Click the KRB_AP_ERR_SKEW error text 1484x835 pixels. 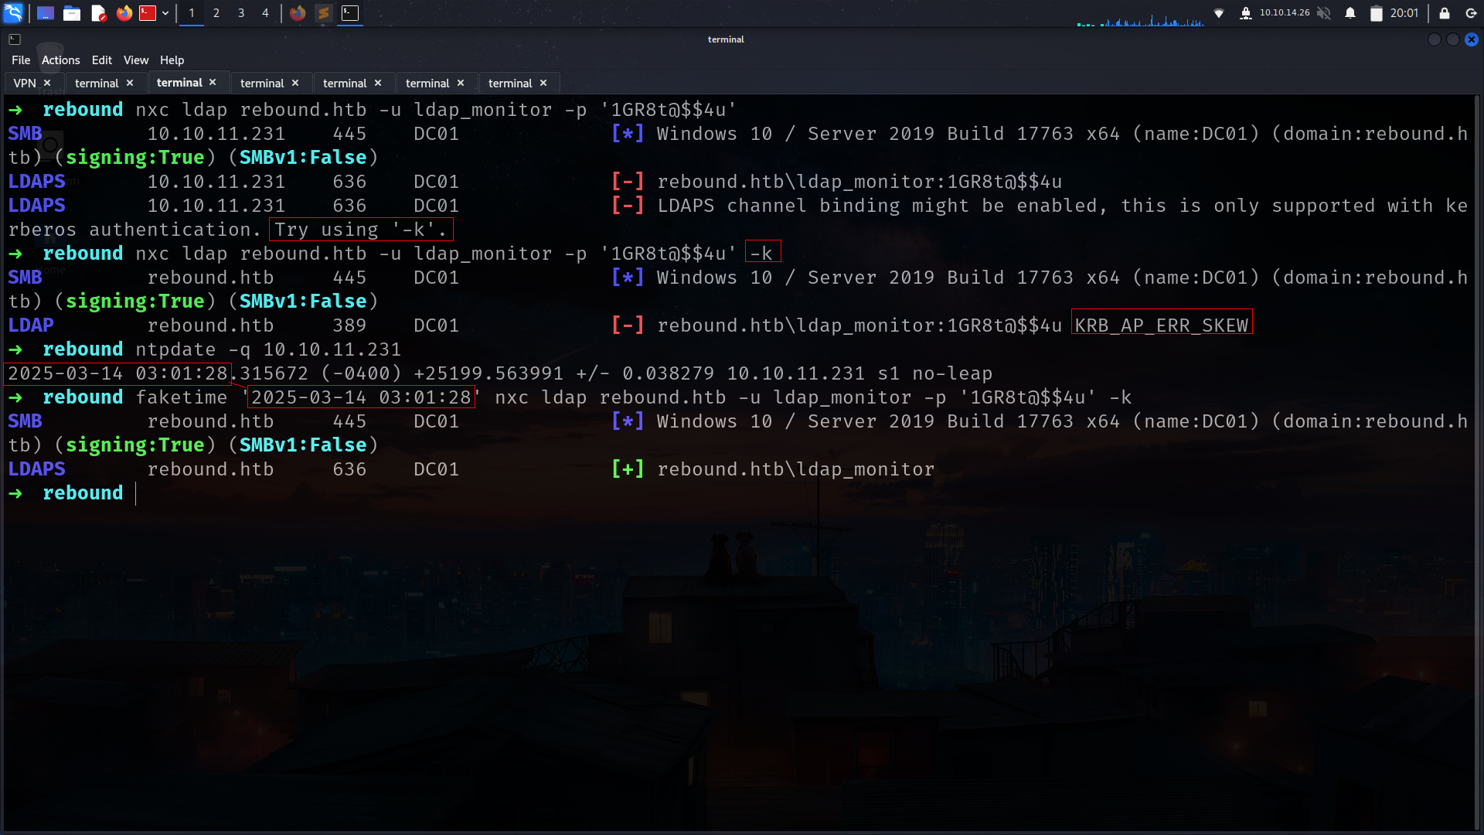1162,325
